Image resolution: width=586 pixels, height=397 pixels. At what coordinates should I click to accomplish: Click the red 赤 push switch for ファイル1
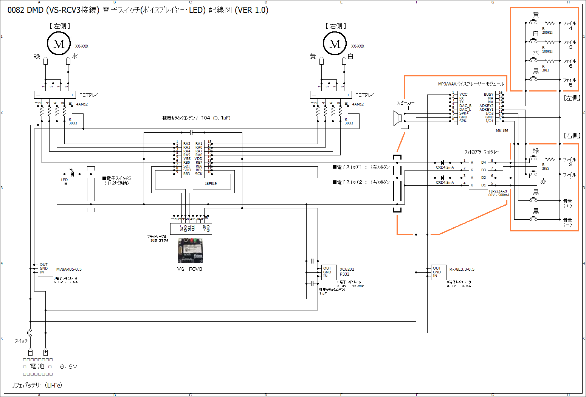point(533,174)
